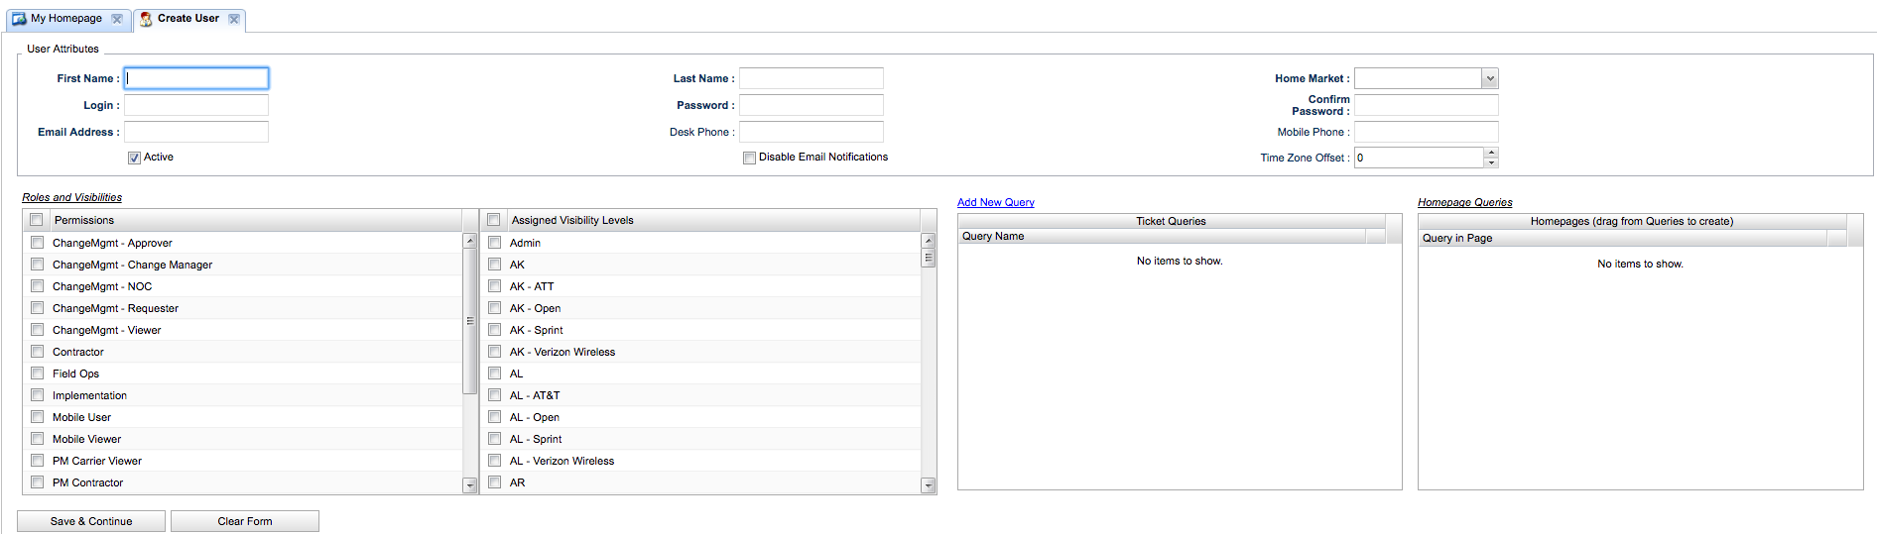This screenshot has width=1877, height=534.
Task: Check the AK - Verizon Wireless visibility level
Action: pyautogui.click(x=494, y=352)
